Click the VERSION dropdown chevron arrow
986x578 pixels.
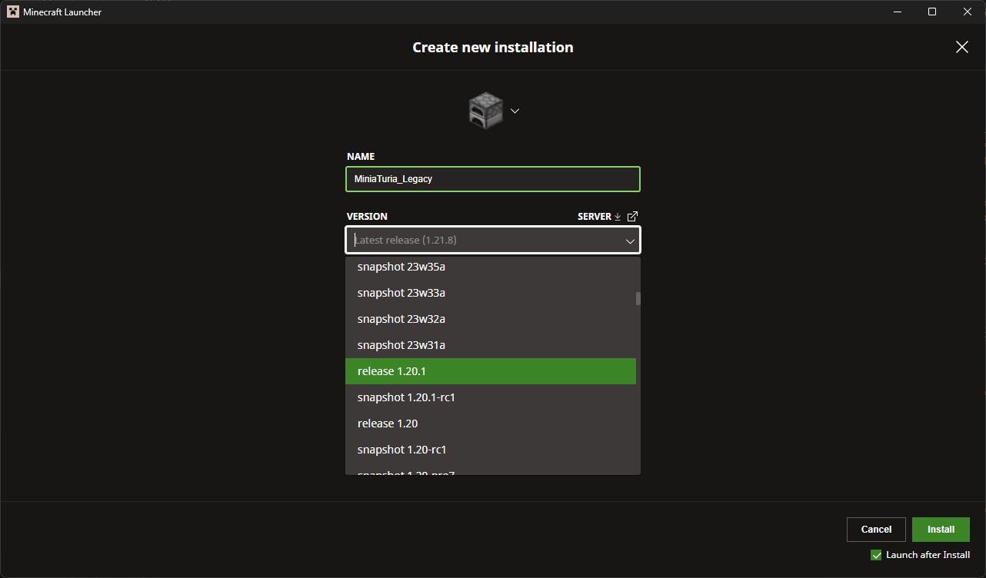click(x=630, y=241)
